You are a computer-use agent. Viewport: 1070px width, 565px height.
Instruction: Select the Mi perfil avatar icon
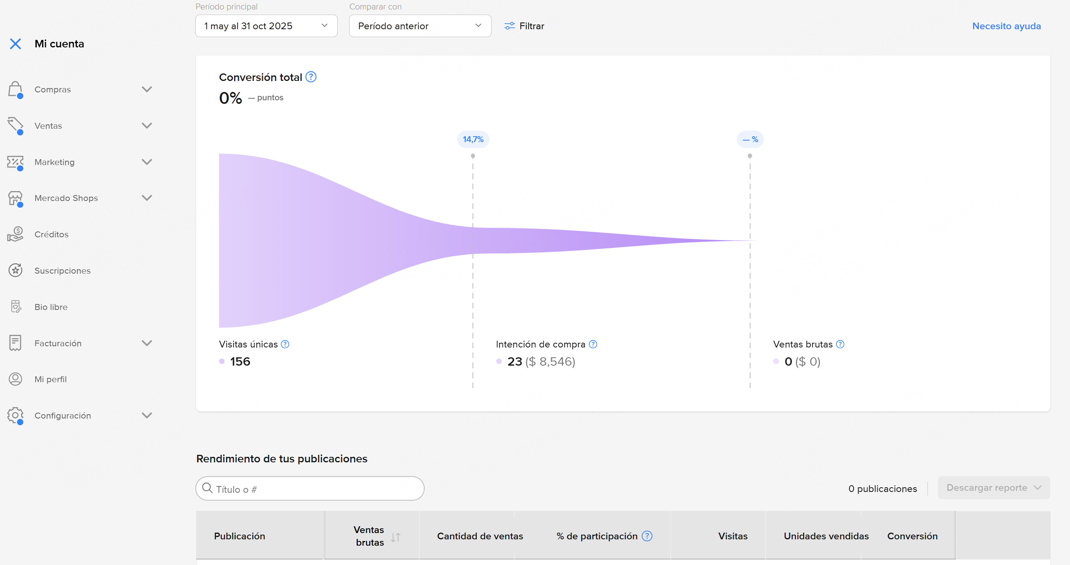[15, 379]
